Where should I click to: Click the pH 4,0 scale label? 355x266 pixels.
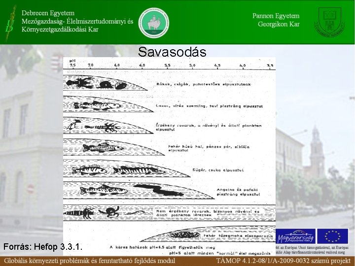243,65
